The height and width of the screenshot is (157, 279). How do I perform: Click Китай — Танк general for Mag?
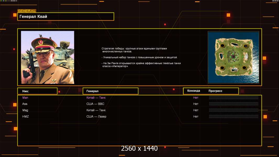[96, 110]
